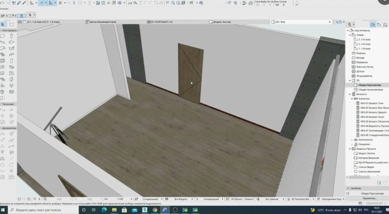This screenshot has width=389, height=214.
Task: Toggle the Grid snap icon
Action: [x=60, y=3]
